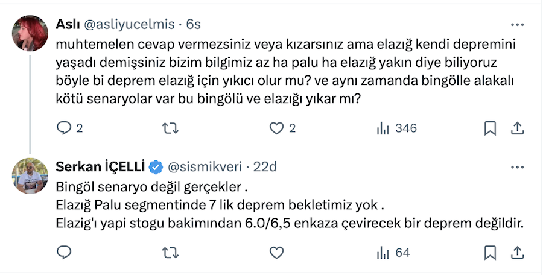Open Aslı's profile picture
Viewport: 543px width, 275px height.
point(30,33)
